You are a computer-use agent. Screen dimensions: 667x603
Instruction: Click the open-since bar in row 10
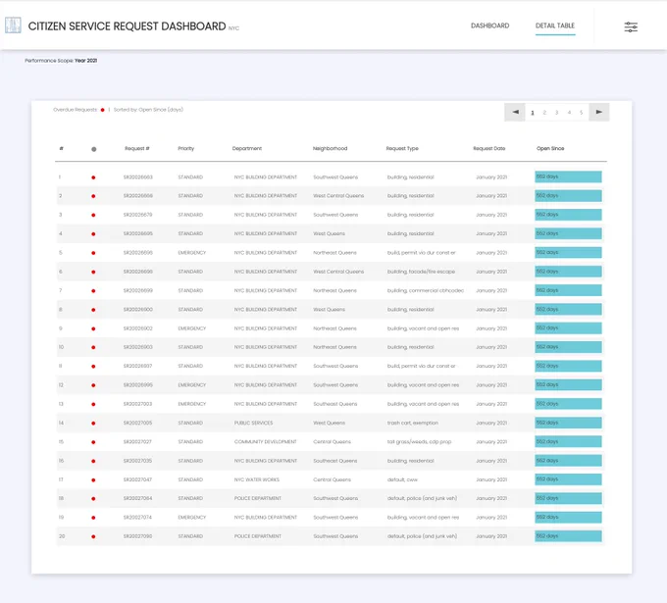[x=568, y=347]
